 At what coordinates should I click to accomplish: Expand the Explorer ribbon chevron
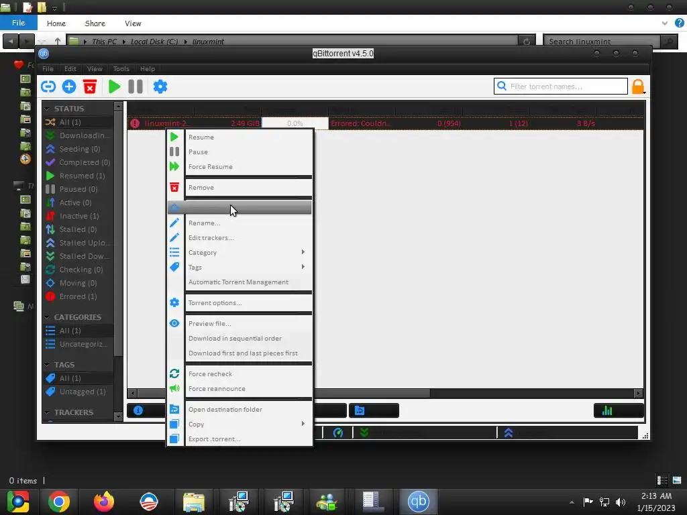click(665, 23)
